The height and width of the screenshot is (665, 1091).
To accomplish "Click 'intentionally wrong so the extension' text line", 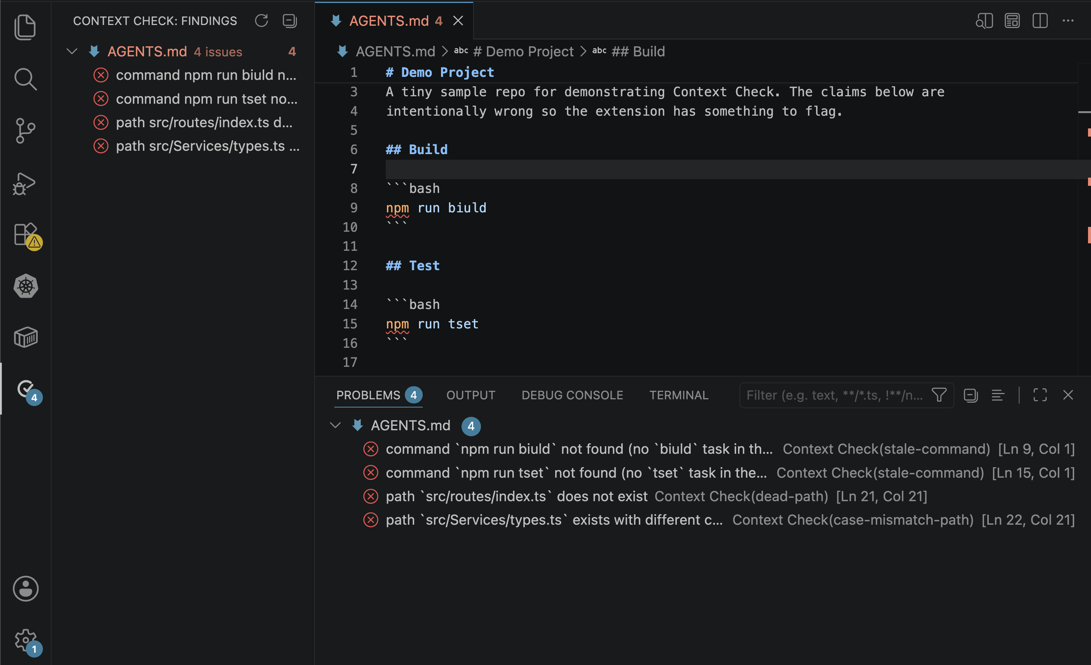I will (614, 111).
